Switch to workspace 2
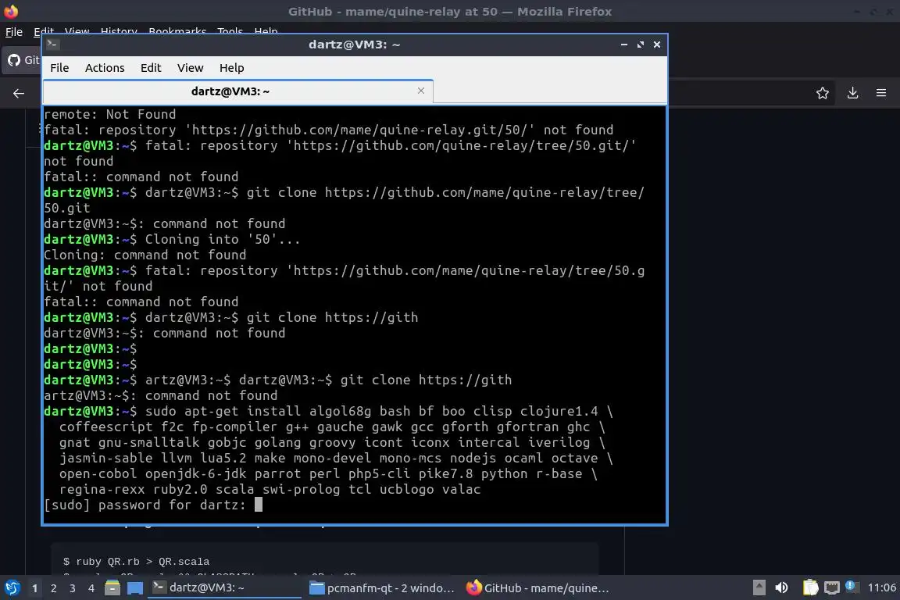The height and width of the screenshot is (600, 900). point(54,588)
